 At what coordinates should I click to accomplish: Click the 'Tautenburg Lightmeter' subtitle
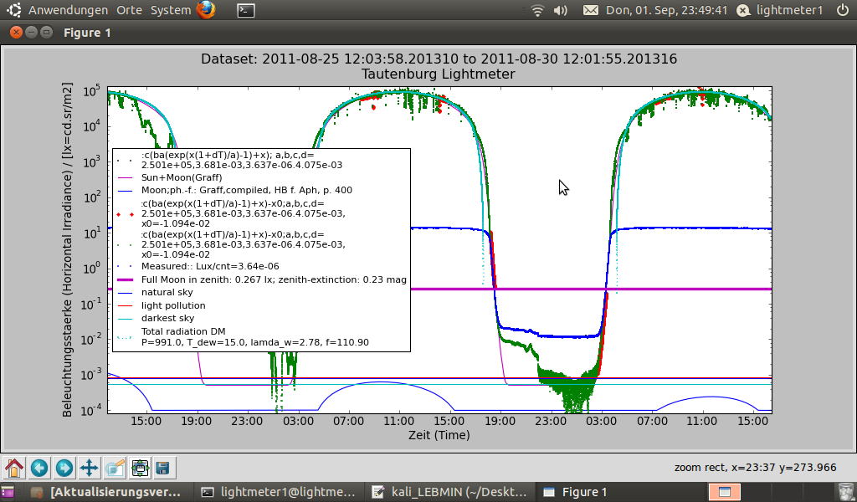pyautogui.click(x=439, y=74)
